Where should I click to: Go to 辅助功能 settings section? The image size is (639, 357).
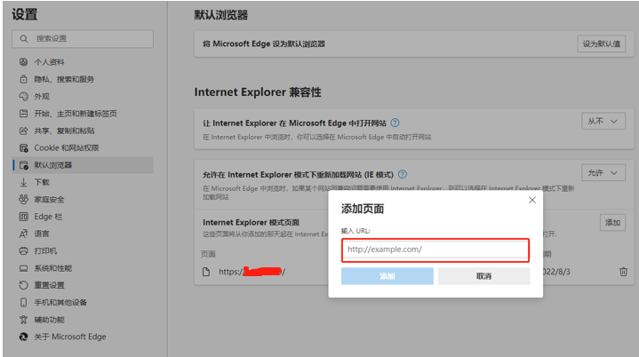(x=84, y=320)
